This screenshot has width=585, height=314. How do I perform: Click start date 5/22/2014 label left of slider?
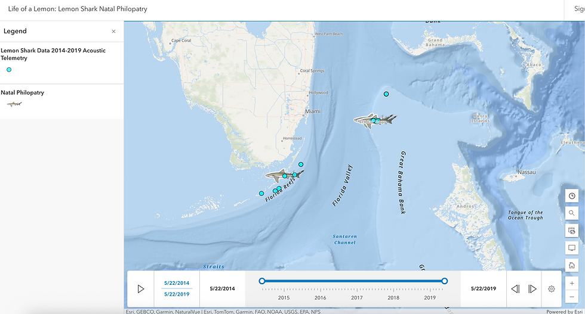click(x=222, y=288)
